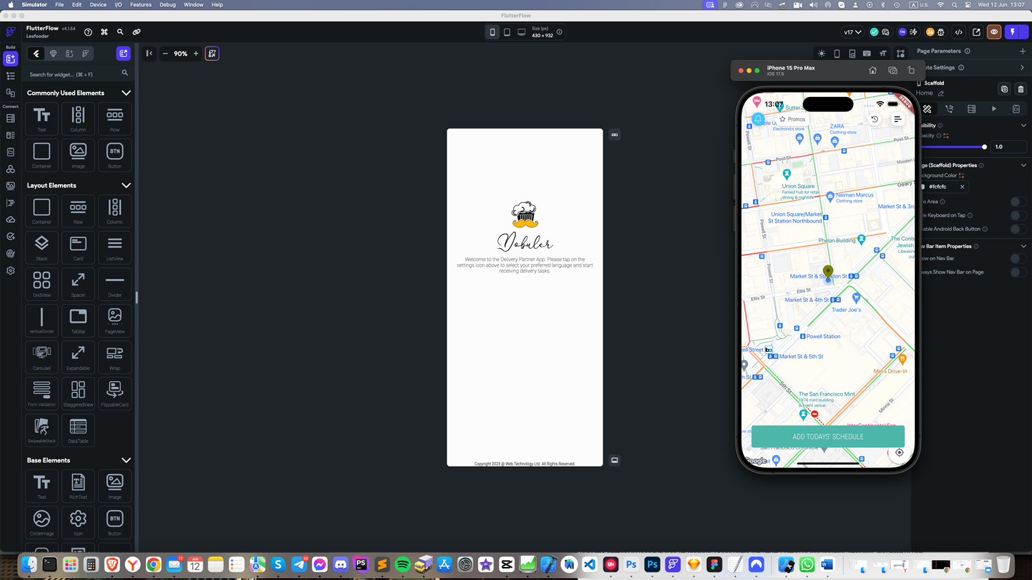The image size is (1032, 580).
Task: Toggle Hide Keyboard on Tap switch
Action: tap(1018, 215)
